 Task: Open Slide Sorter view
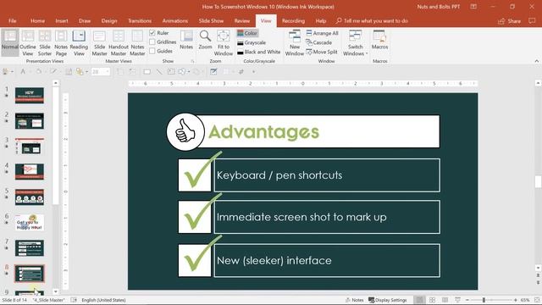[x=45, y=43]
